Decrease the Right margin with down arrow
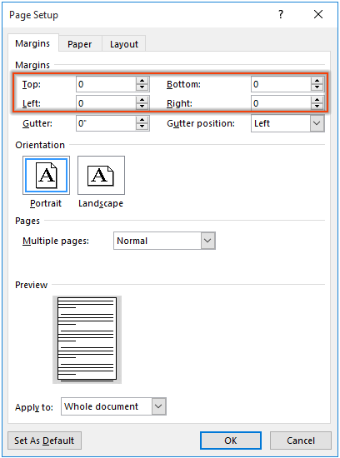Viewport: 340px width, 458px height. pyautogui.click(x=317, y=107)
